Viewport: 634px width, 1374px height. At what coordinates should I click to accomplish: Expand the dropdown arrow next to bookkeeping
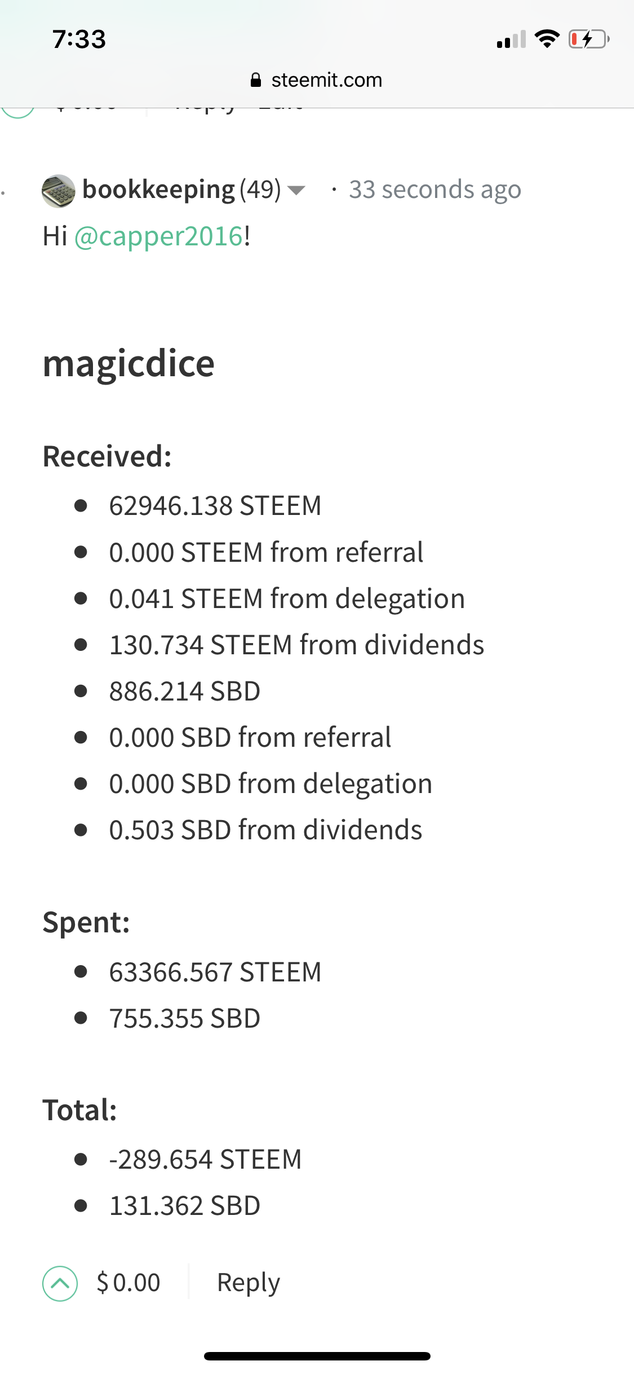(296, 190)
